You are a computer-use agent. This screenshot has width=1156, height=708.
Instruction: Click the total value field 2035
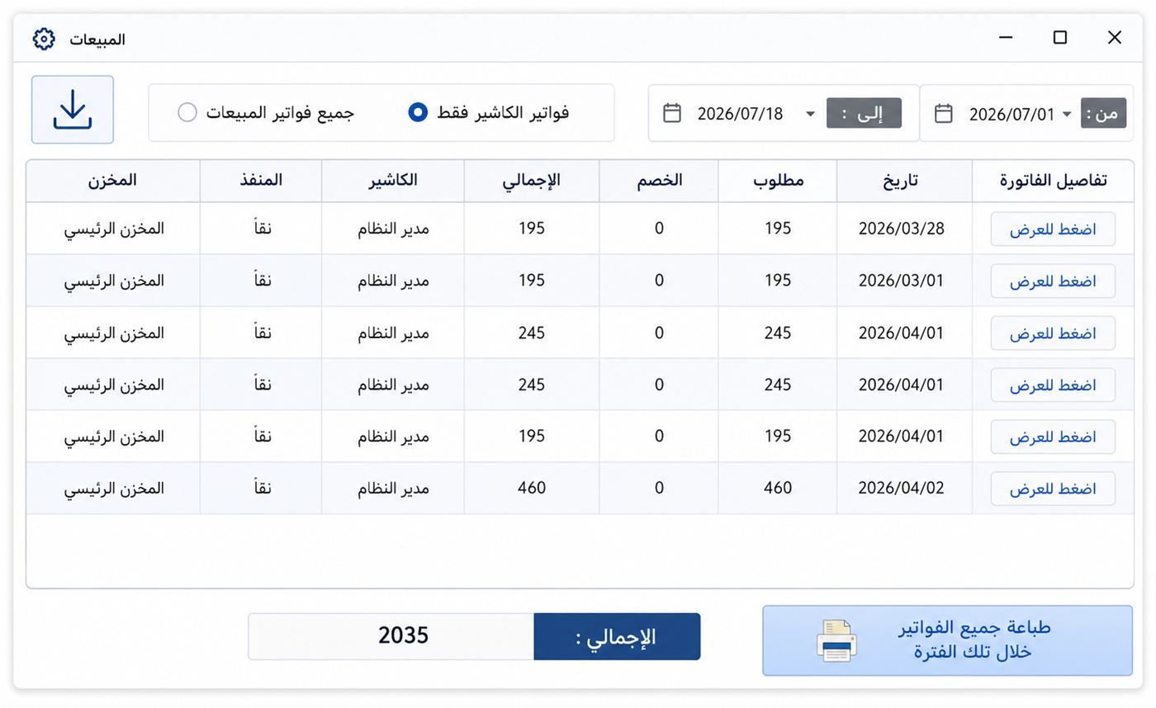(x=391, y=636)
